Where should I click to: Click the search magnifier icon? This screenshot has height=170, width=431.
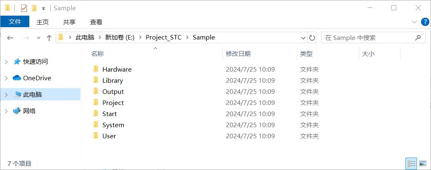(x=418, y=37)
